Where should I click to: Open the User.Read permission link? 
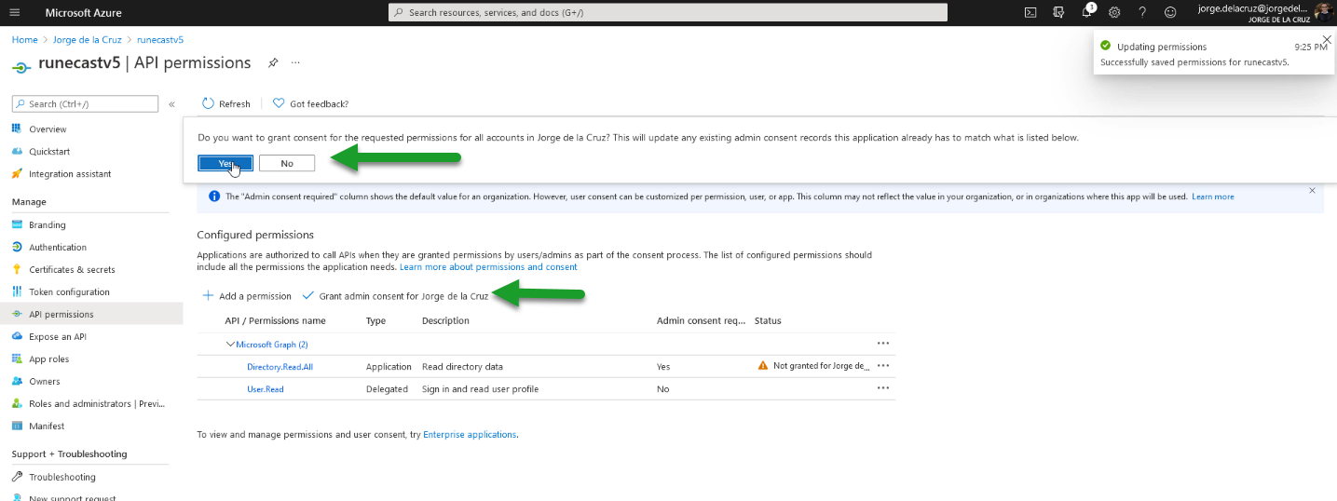pyautogui.click(x=266, y=389)
